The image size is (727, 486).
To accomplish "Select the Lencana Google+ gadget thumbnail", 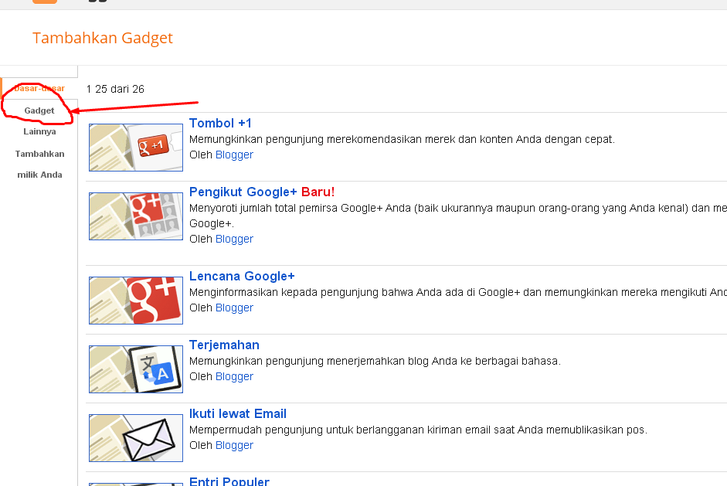I will pyautogui.click(x=136, y=301).
